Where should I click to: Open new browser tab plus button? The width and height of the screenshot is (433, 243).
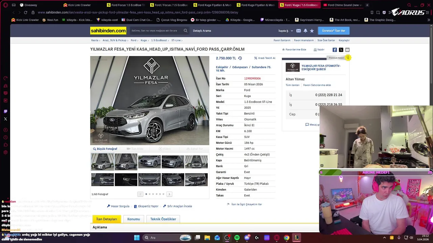point(367,5)
